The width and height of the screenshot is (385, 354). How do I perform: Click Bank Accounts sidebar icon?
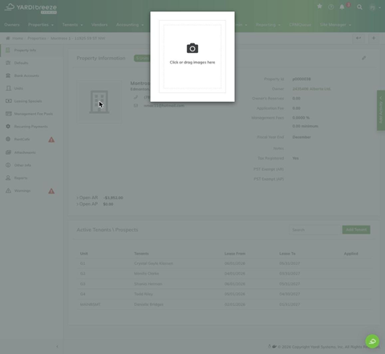[8, 75]
